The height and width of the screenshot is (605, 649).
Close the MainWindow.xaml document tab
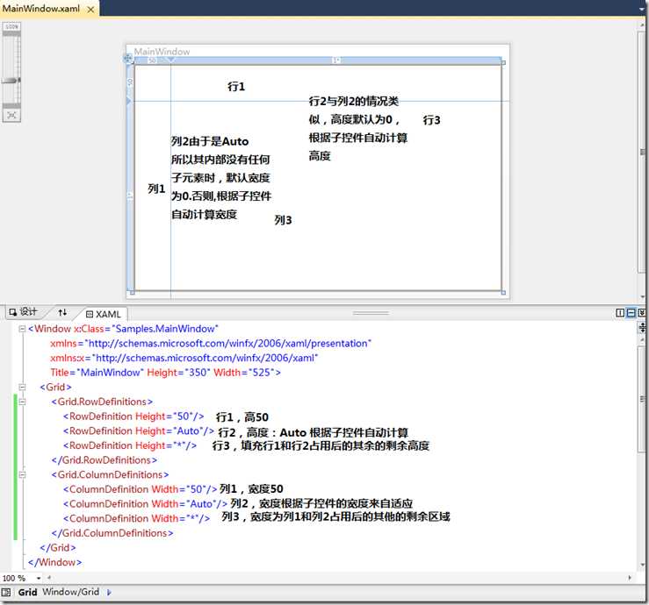click(90, 9)
